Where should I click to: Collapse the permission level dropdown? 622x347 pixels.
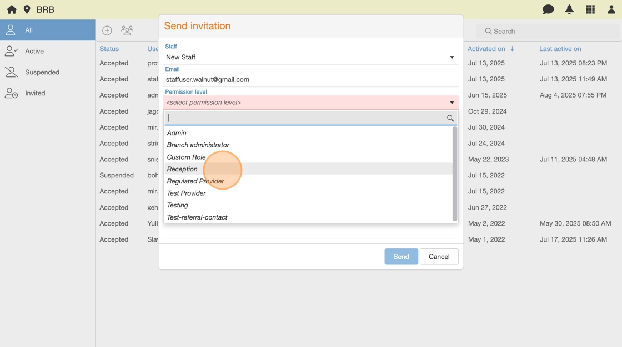(x=452, y=103)
